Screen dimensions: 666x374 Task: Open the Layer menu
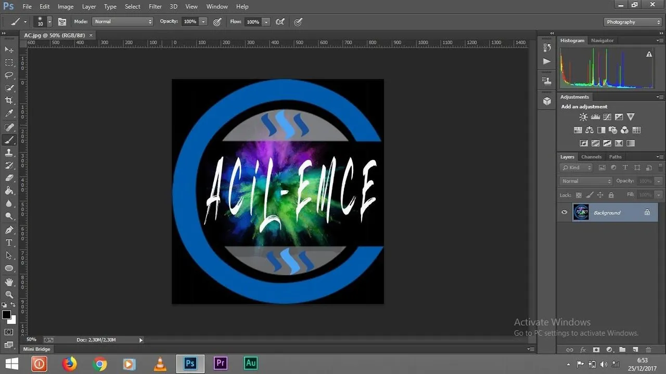click(x=89, y=6)
